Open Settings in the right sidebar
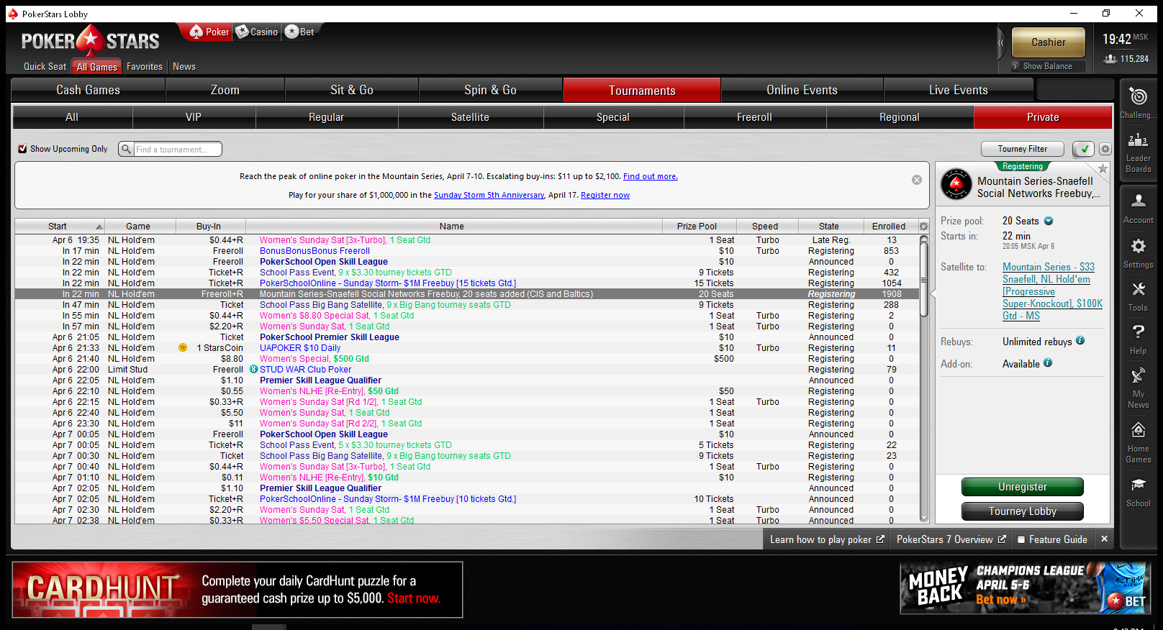Viewport: 1163px width, 630px height. coord(1138,253)
